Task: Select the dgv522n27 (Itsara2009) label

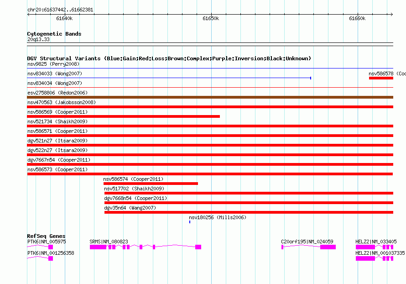Action: (x=57, y=150)
